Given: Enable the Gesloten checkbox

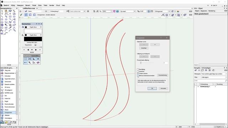Looking at the screenshot, I should point(138,71).
